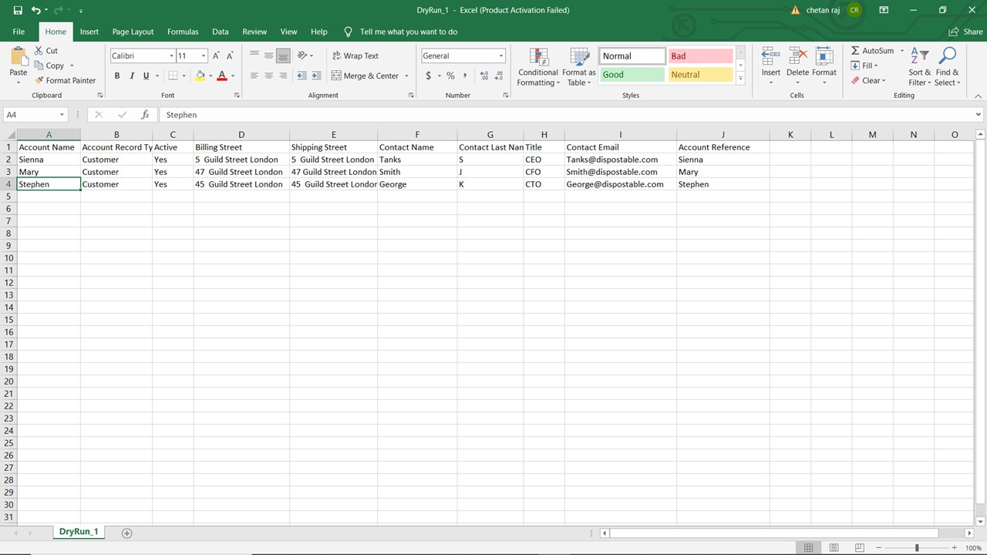Click the Conditional Formatting icon

tap(537, 58)
